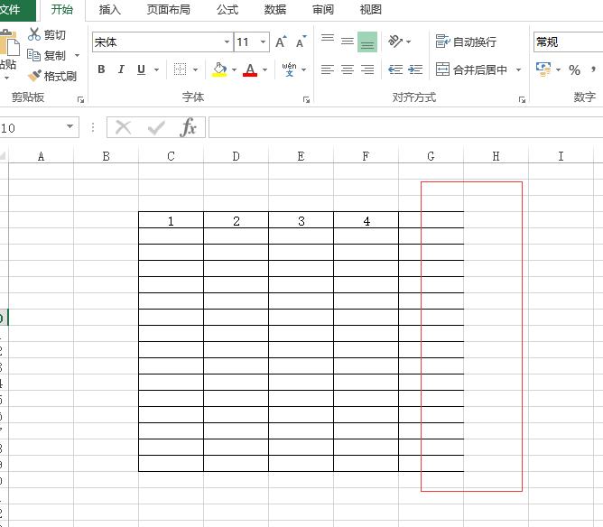
Task: Open Merge and Center dropdown arrow
Action: click(518, 70)
